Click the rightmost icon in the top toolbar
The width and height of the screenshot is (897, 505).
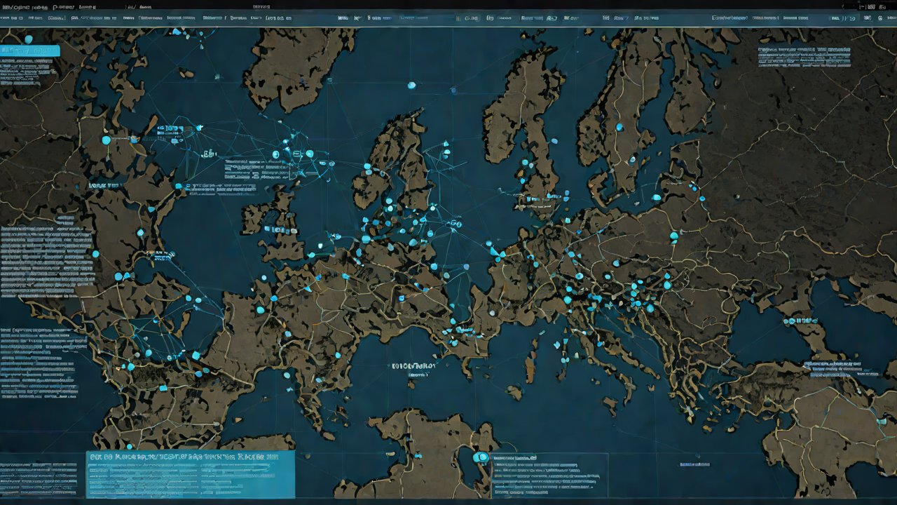880,18
